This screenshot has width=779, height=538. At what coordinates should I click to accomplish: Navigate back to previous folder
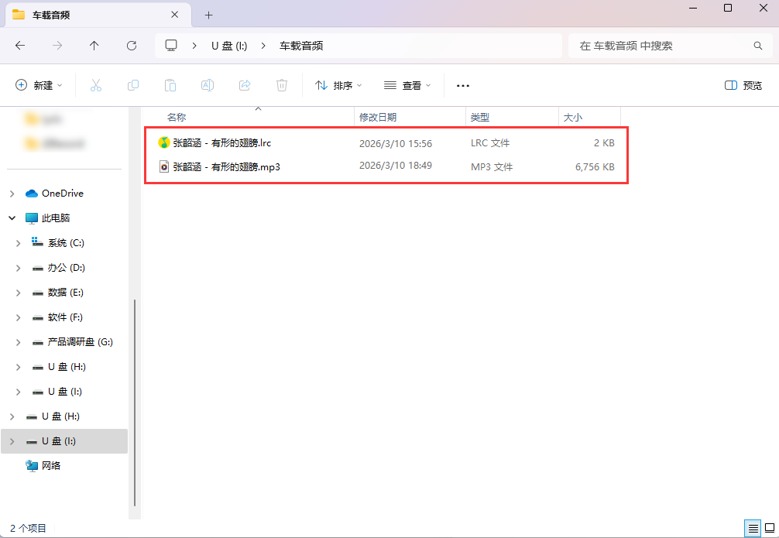[x=19, y=46]
